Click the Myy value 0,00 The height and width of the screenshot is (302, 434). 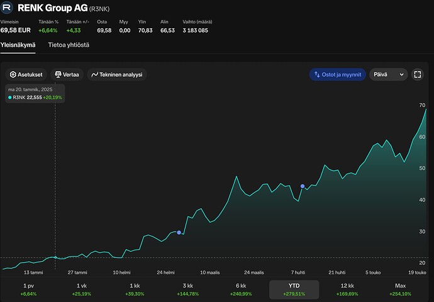pos(125,30)
